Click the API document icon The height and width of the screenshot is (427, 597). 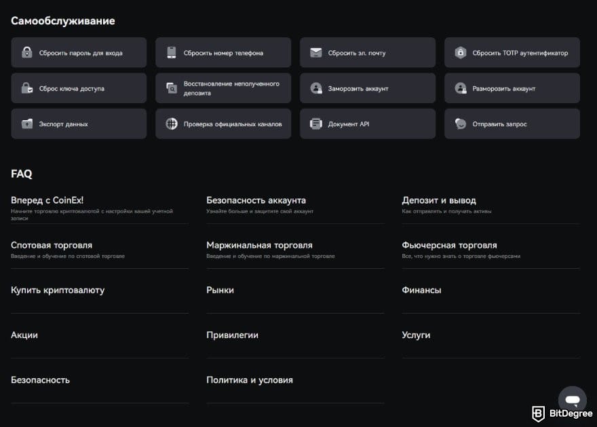click(x=316, y=124)
